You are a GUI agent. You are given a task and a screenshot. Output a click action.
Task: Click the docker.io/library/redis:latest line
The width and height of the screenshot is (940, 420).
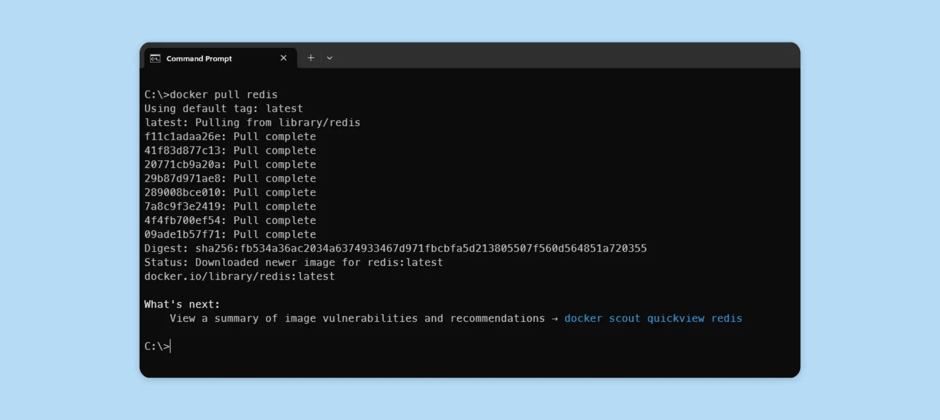coord(239,276)
